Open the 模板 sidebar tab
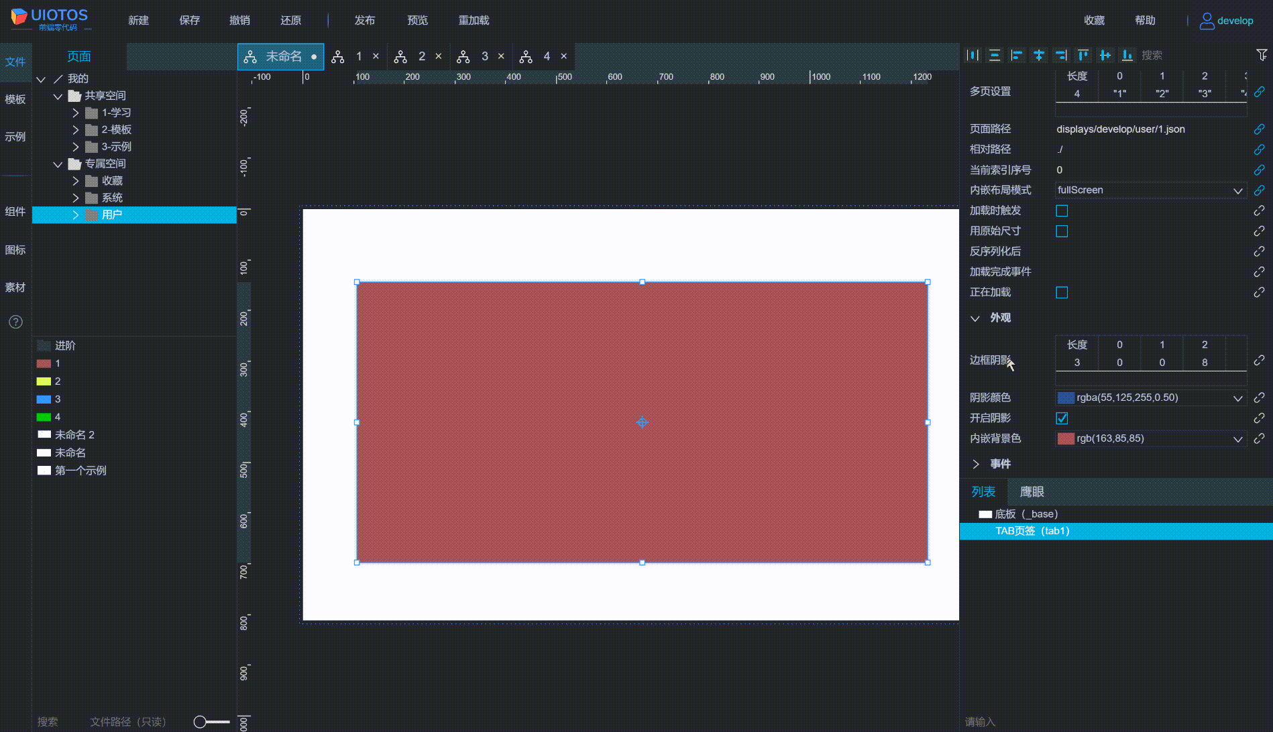Screen dimensions: 1273x732 (15, 99)
